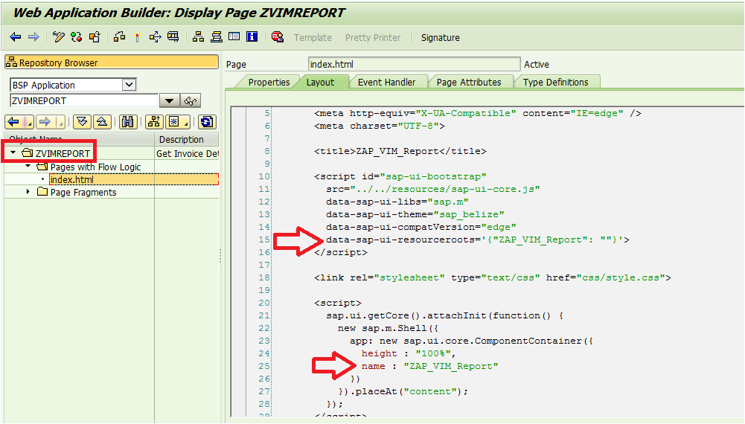Click the Template button
Viewport: 745px width, 424px height.
tap(313, 37)
